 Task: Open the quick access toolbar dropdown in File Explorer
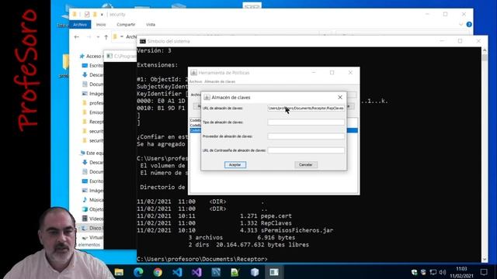point(102,15)
